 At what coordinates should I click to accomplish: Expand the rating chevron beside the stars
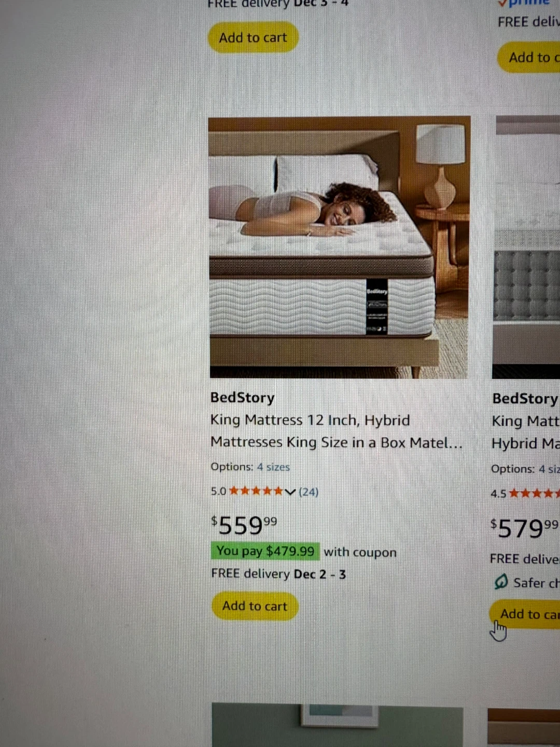coord(290,492)
